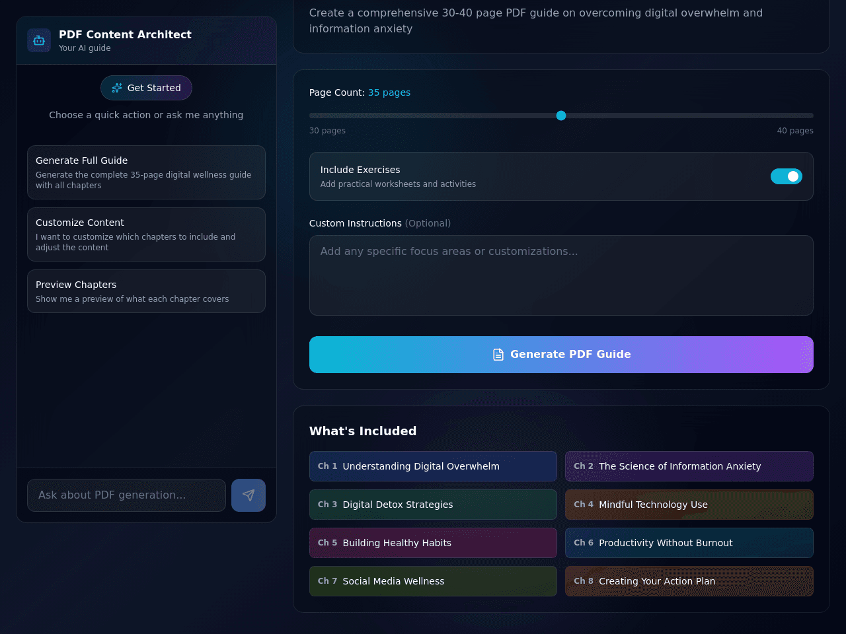The image size is (846, 634).
Task: Click the sparkle icon in Get Started
Action: point(117,88)
